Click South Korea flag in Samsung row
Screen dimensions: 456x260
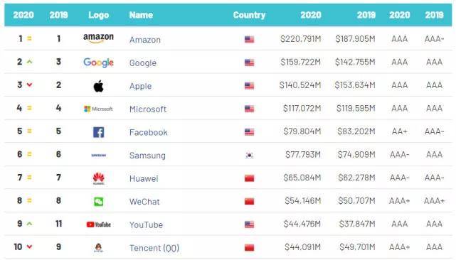point(249,156)
